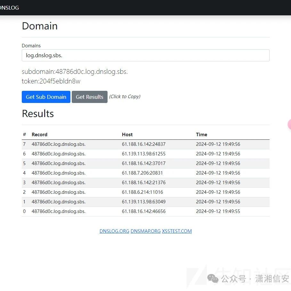Click the Time column header
The width and height of the screenshot is (291, 291).
click(x=201, y=135)
